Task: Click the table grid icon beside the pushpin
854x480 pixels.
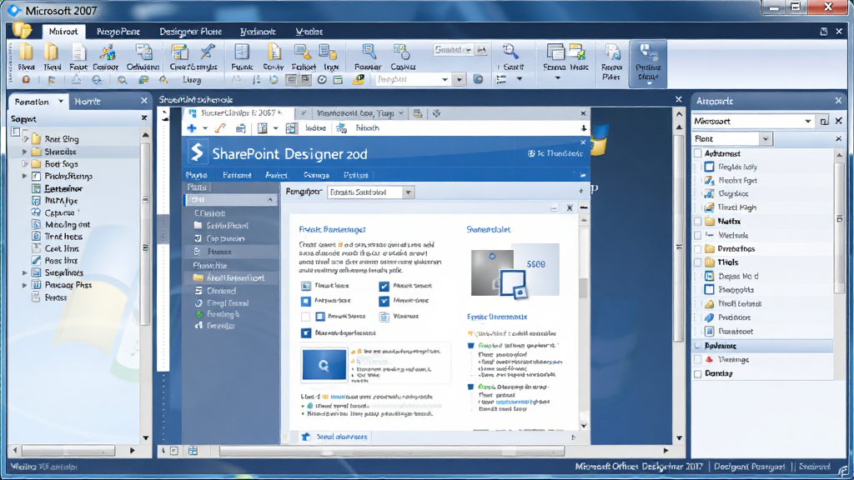Action: 179,52
